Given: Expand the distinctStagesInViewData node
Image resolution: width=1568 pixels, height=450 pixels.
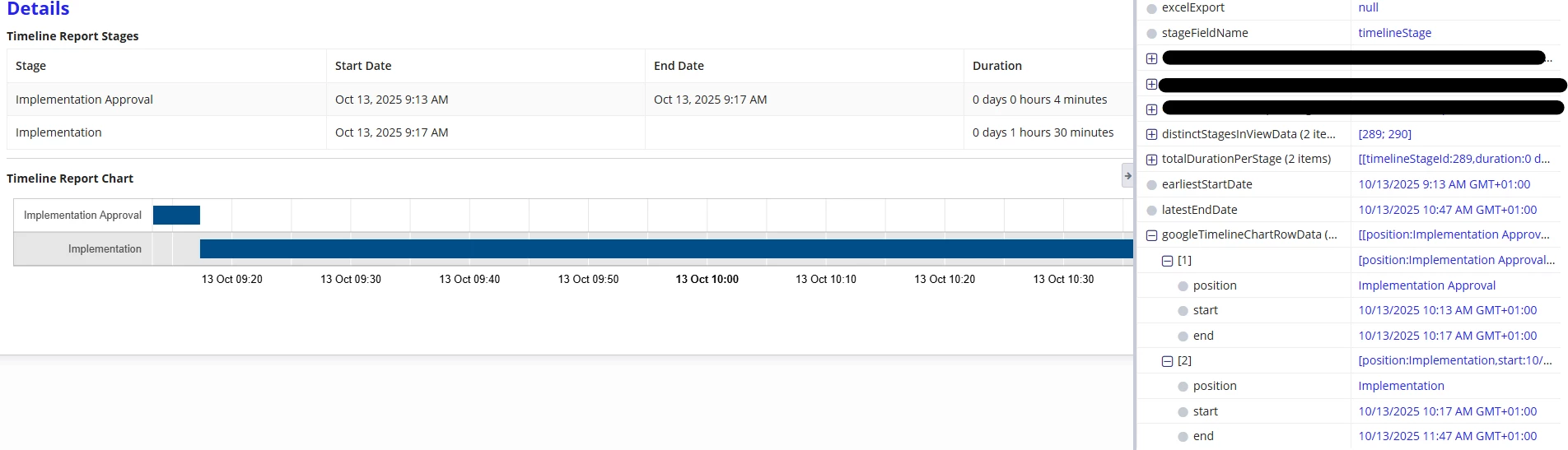Looking at the screenshot, I should [x=1151, y=134].
